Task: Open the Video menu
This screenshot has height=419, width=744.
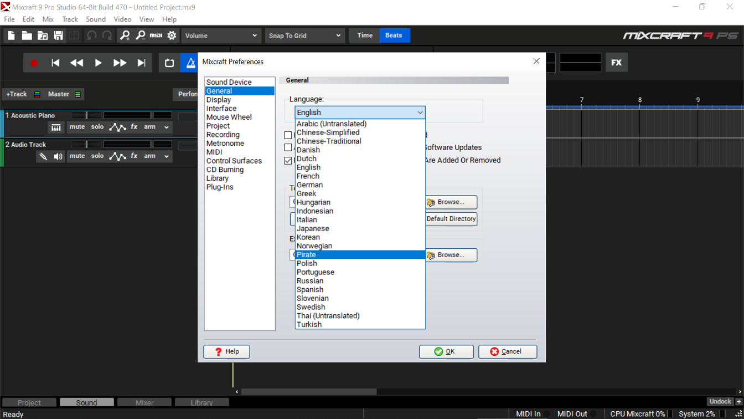Action: click(122, 19)
